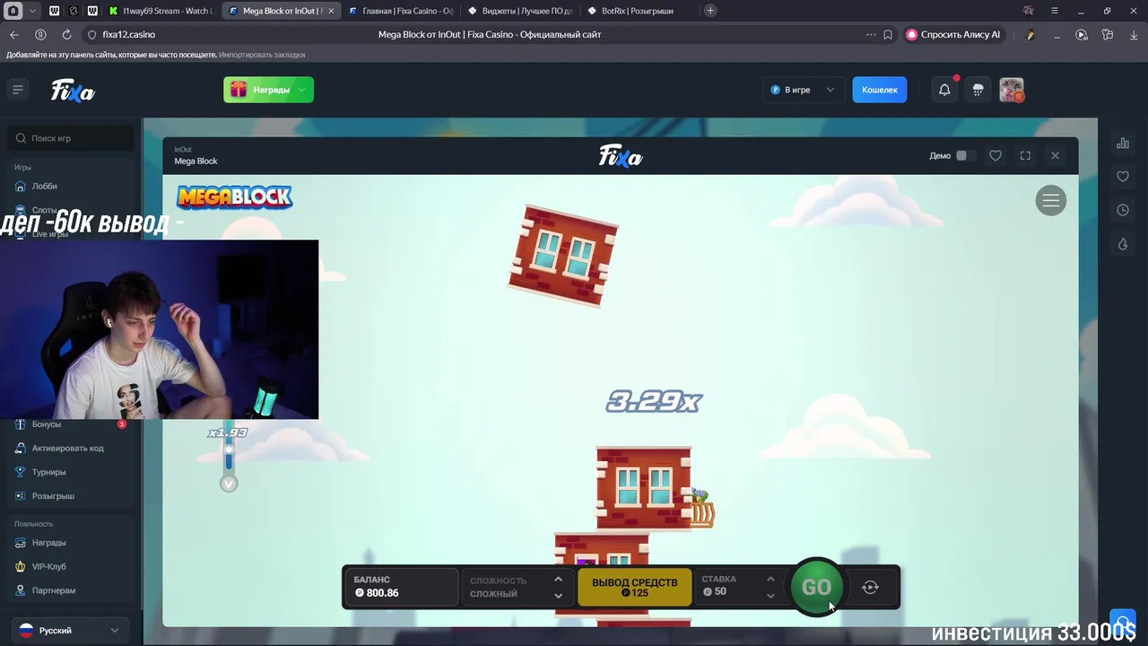
Task: Reload the current page
Action: point(66,35)
